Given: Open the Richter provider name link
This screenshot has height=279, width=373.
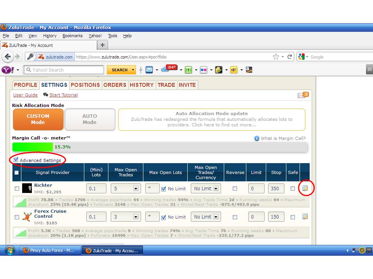Looking at the screenshot, I should pos(43,185).
